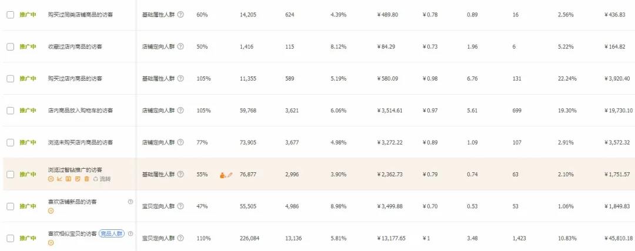The height and width of the screenshot is (251, 635).
Task: Delete the 浏览过智钻推广的访客 audience via trash icon
Action: (86, 179)
